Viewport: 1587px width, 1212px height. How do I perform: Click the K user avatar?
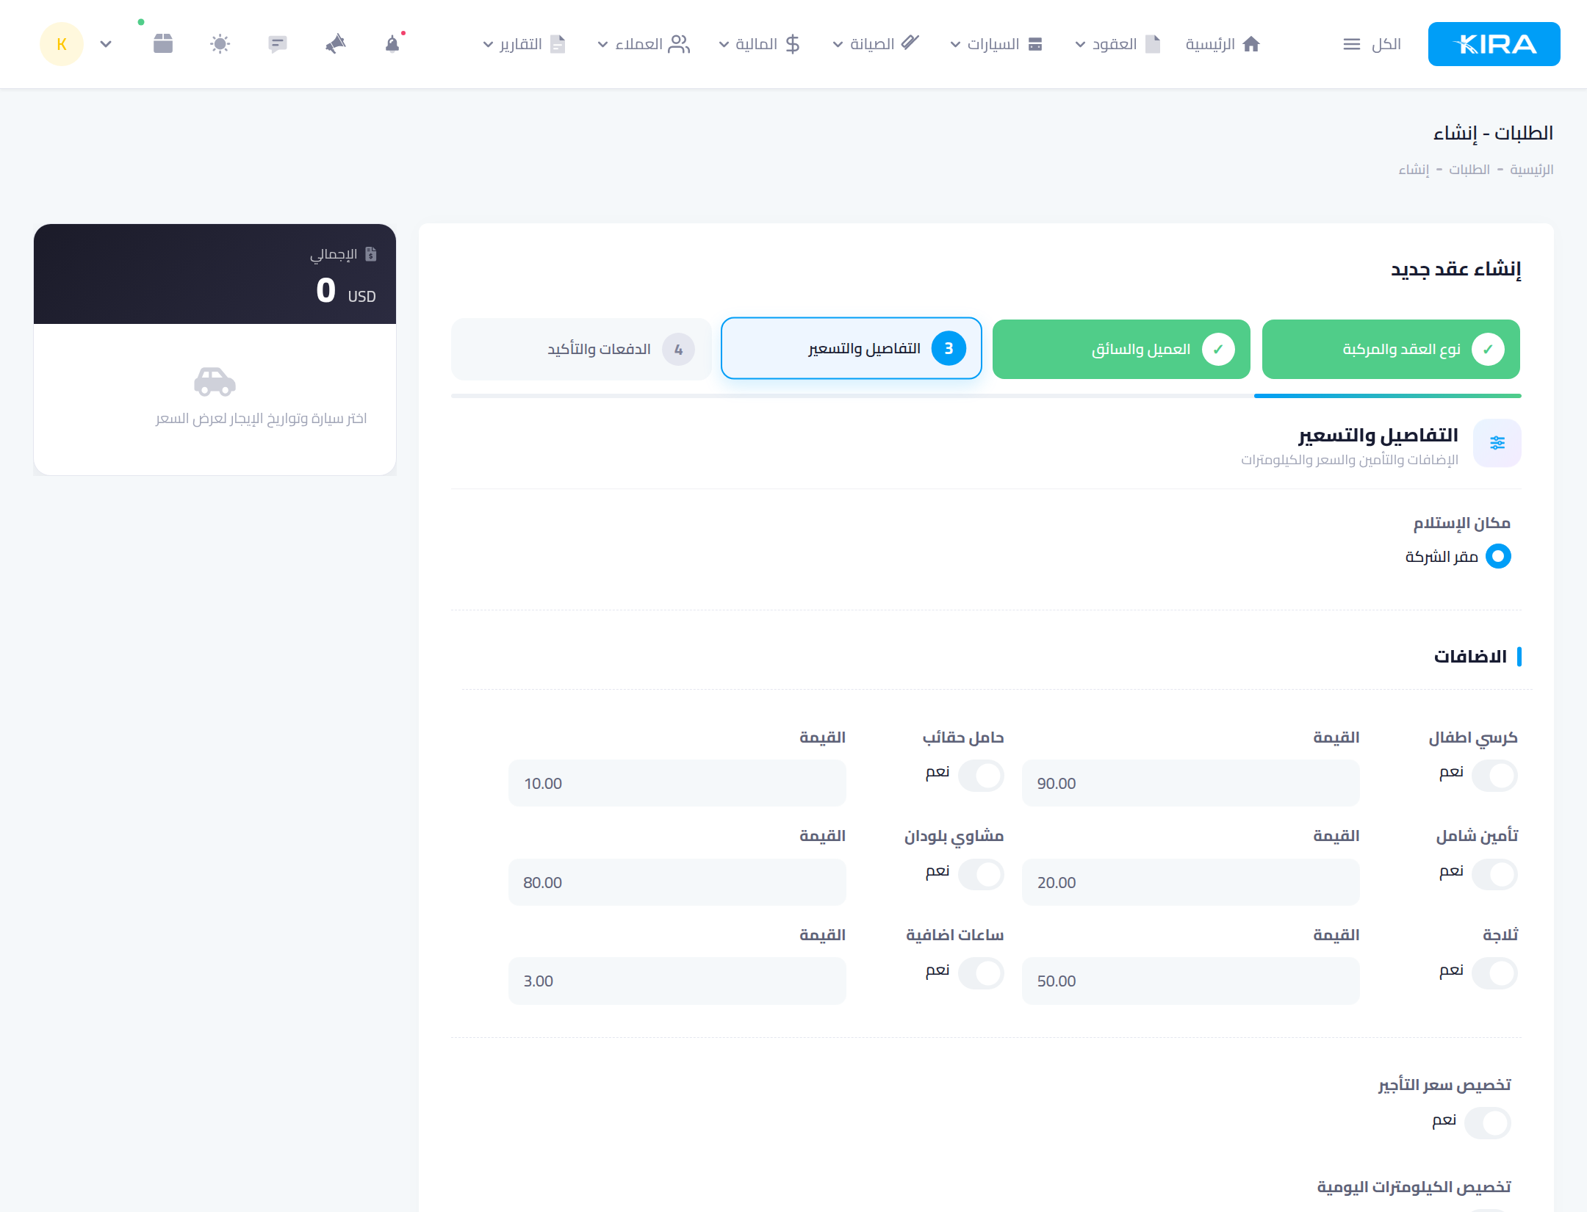click(x=62, y=44)
